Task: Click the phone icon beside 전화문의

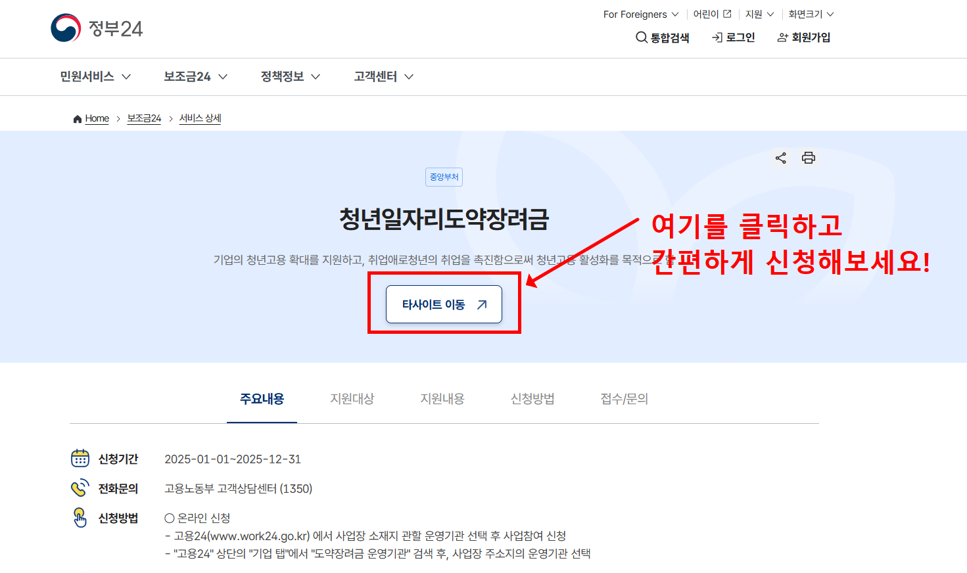Action: [x=80, y=488]
